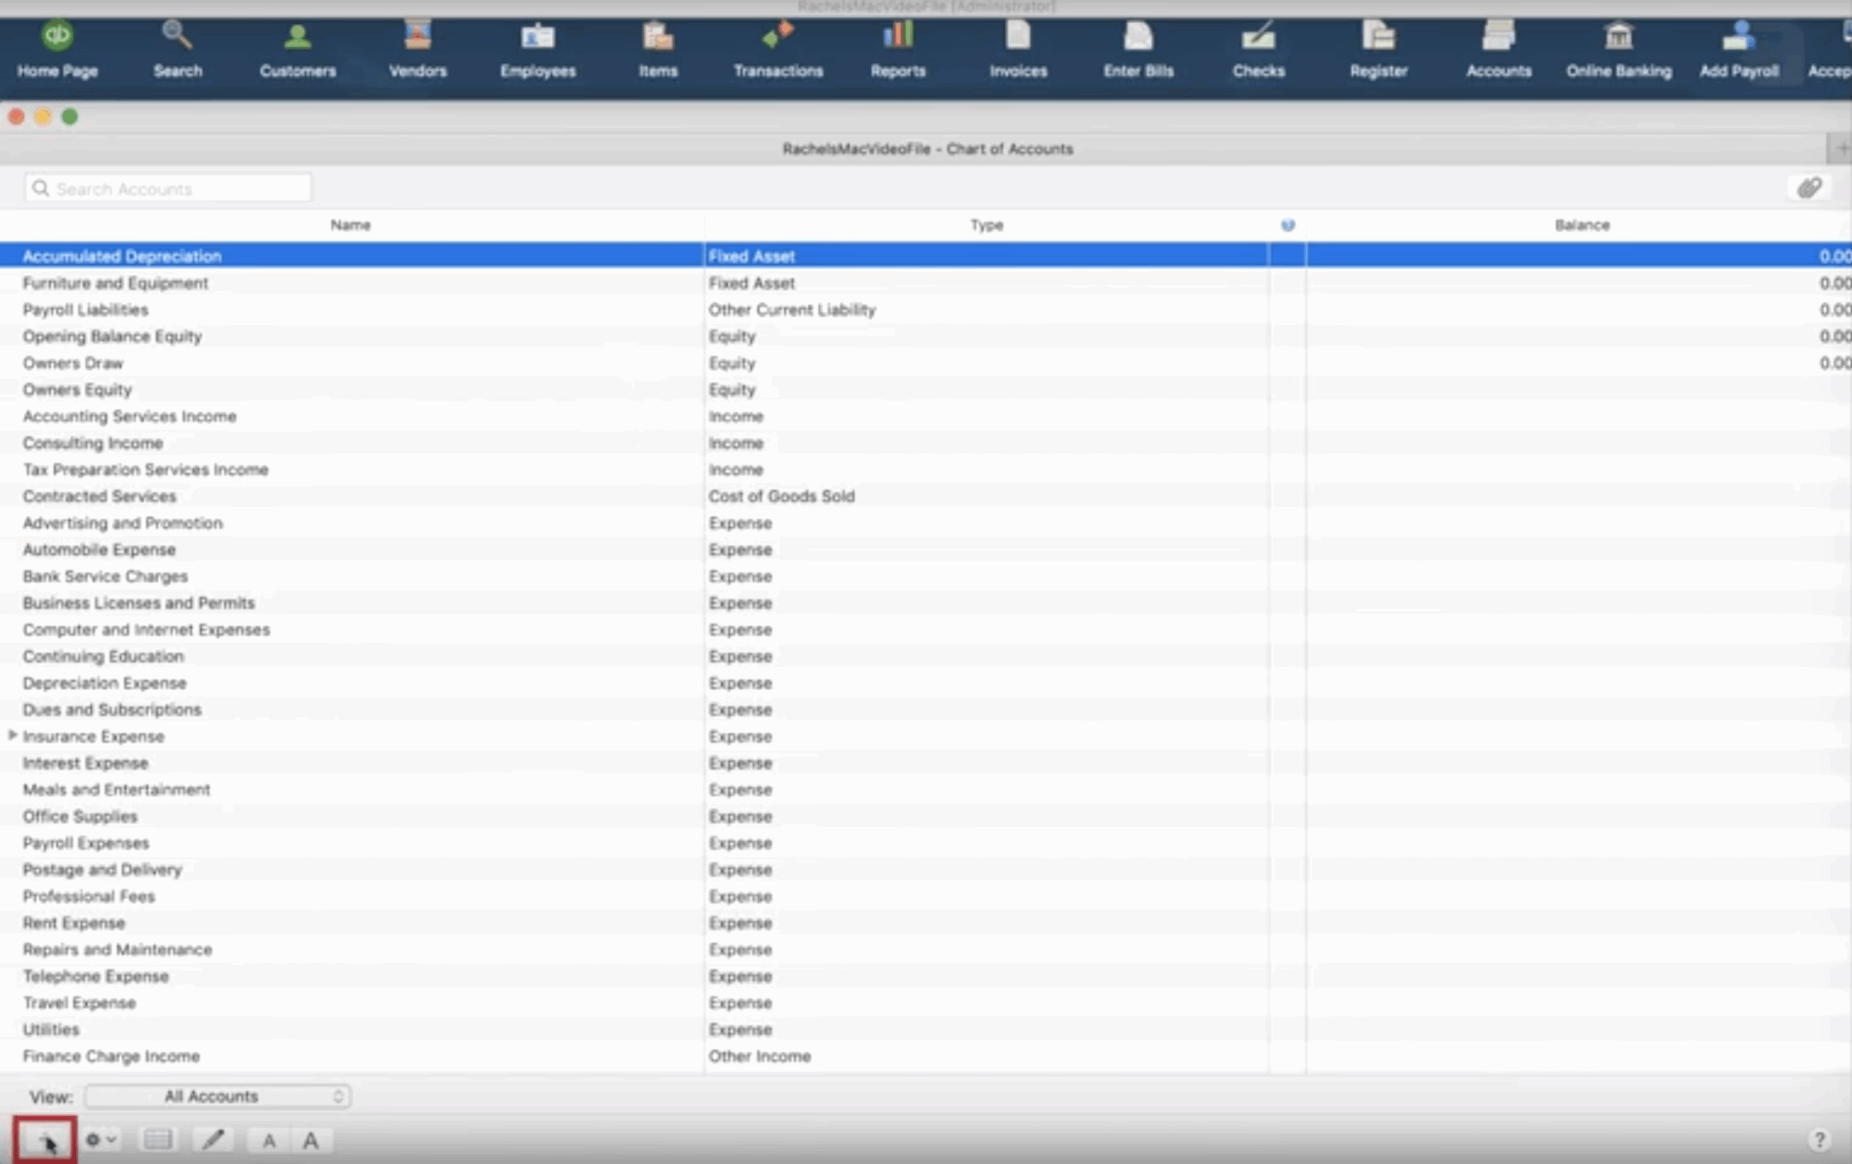Click the help question mark button
Image resolution: width=1852 pixels, height=1164 pixels.
click(1819, 1139)
